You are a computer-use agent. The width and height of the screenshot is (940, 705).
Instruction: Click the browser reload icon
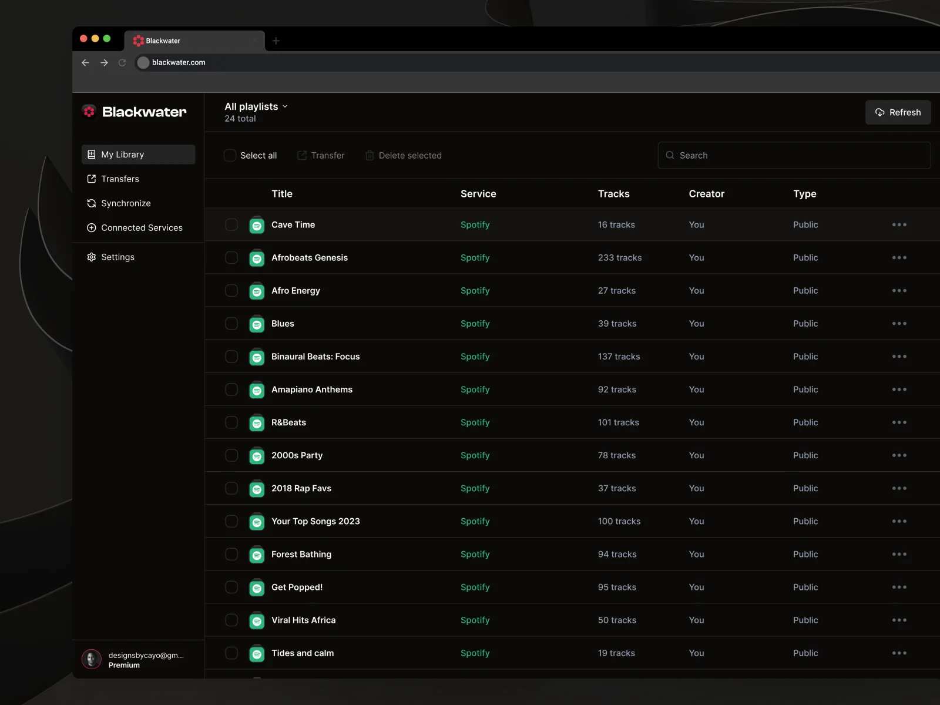(x=122, y=62)
